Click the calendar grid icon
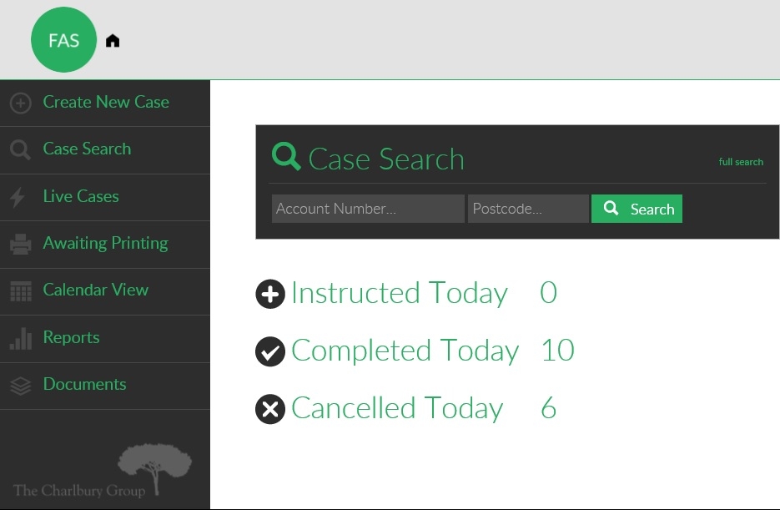Image resolution: width=780 pixels, height=510 pixels. pos(20,291)
